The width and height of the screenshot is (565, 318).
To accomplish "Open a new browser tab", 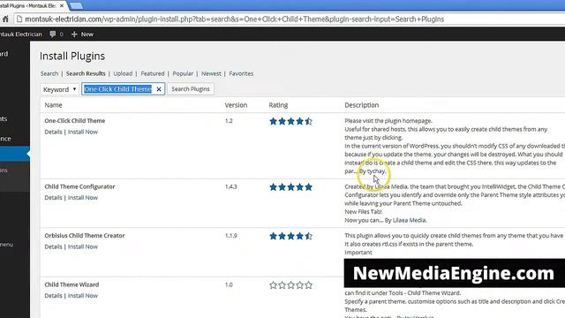I will click(76, 6).
